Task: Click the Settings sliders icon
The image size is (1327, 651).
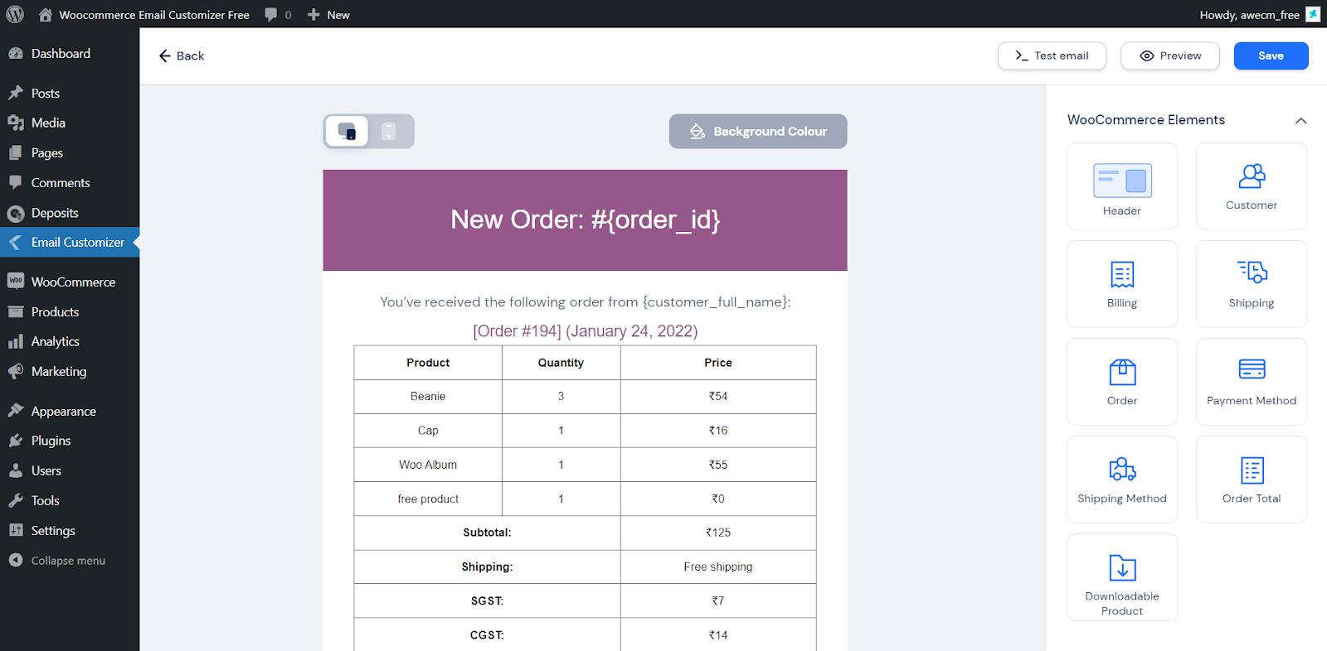Action: 16,530
